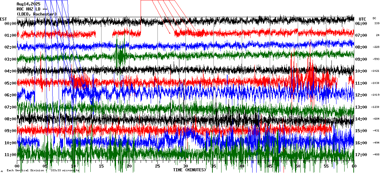Select the 05:00 EST row label
381x175 pixels.
coord(11,83)
